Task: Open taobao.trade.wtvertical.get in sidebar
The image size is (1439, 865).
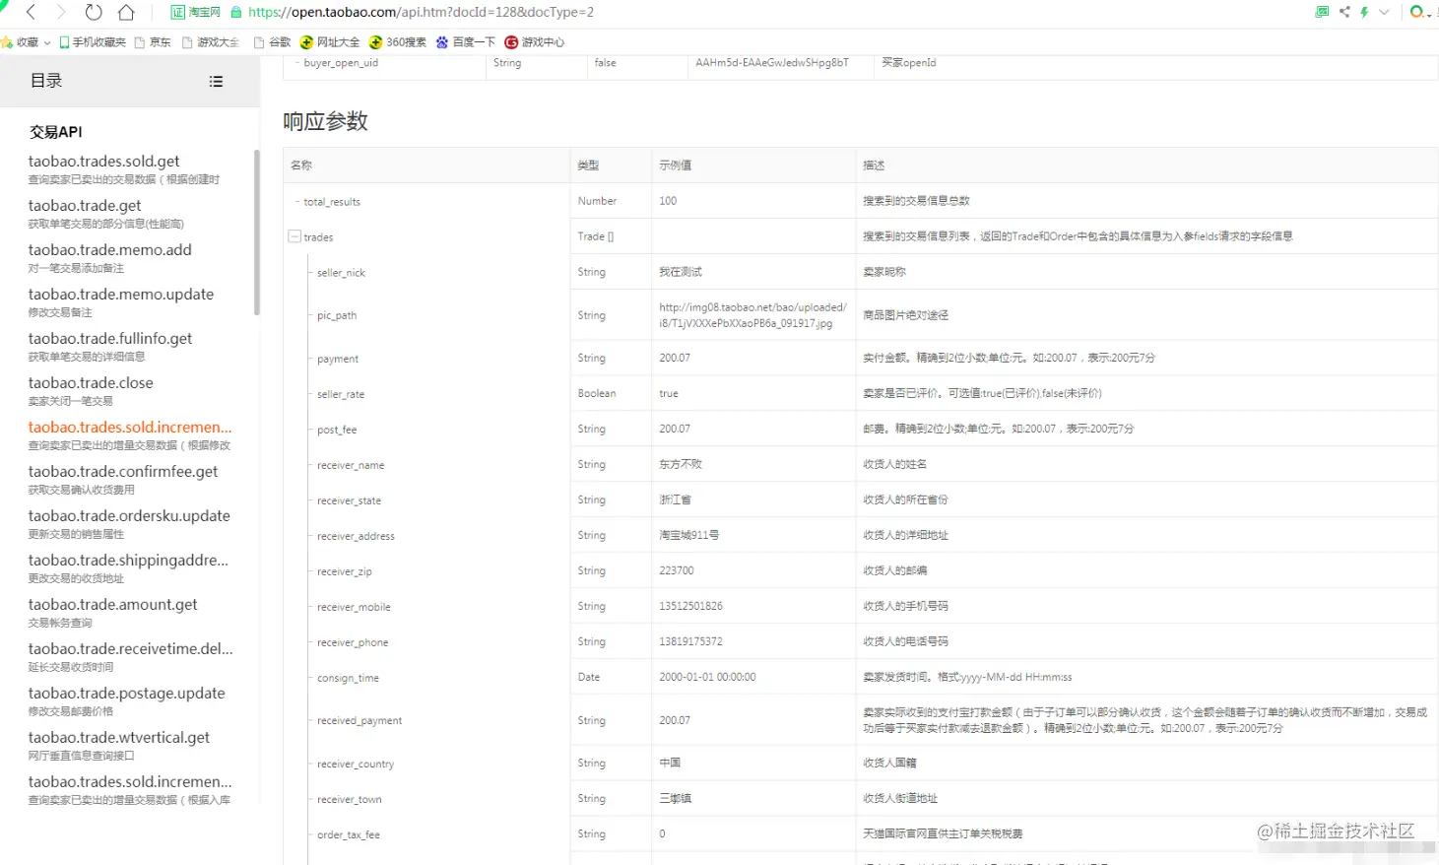Action: pyautogui.click(x=118, y=737)
